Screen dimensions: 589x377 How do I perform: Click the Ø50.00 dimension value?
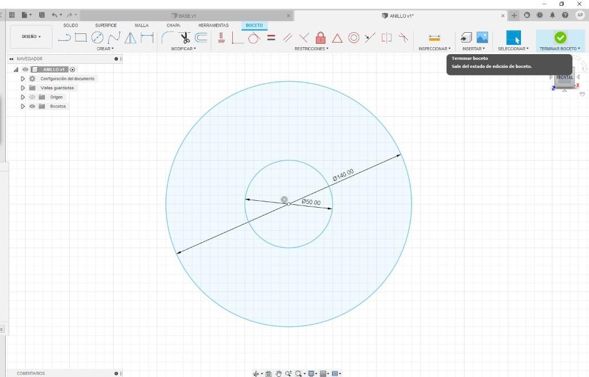(311, 202)
